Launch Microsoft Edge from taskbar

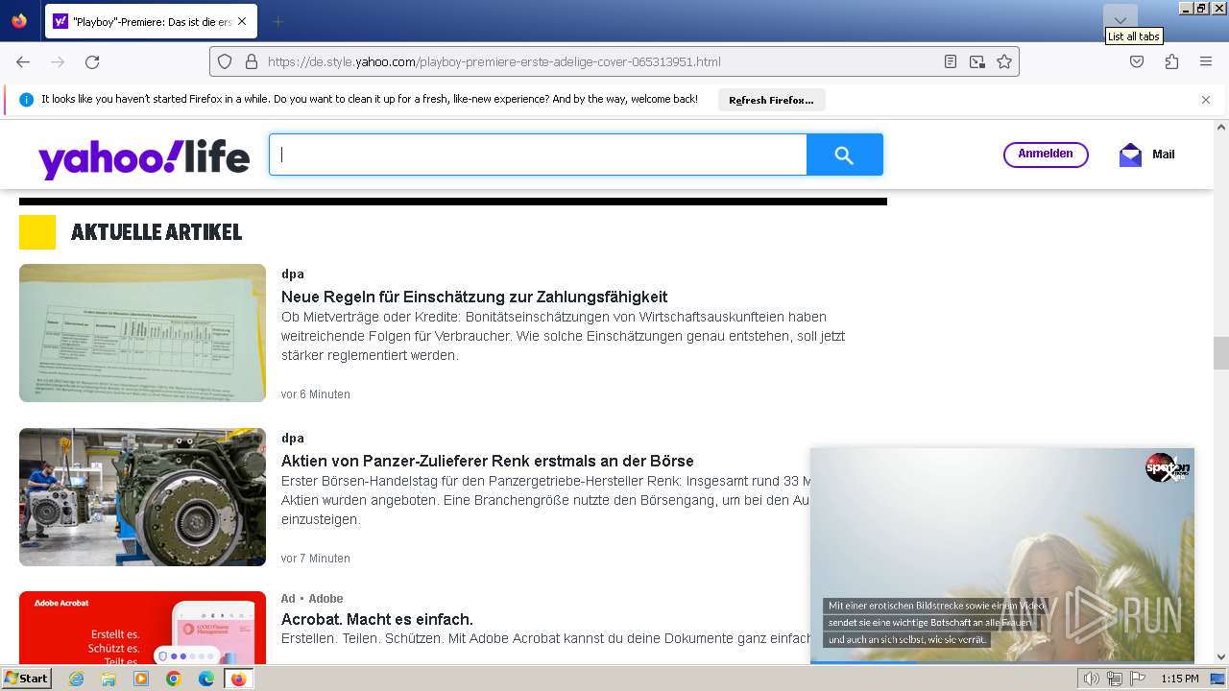(x=206, y=679)
